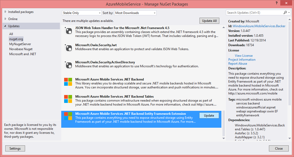Click the search magnifier icon
The height and width of the screenshot is (157, 294).
point(285,13)
